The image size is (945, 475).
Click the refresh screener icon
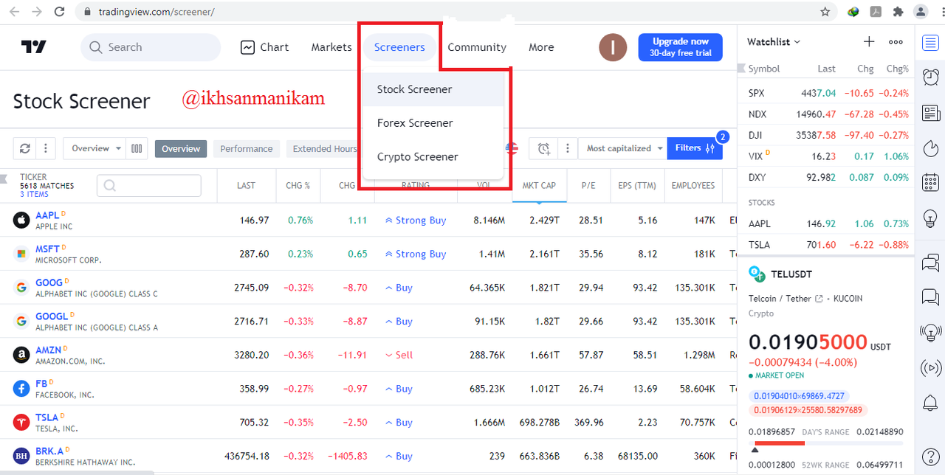click(x=24, y=148)
